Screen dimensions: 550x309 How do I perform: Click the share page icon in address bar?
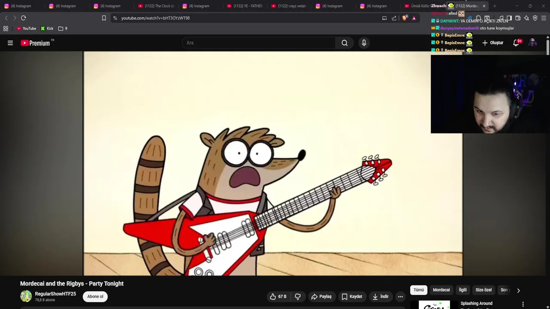pos(394,18)
